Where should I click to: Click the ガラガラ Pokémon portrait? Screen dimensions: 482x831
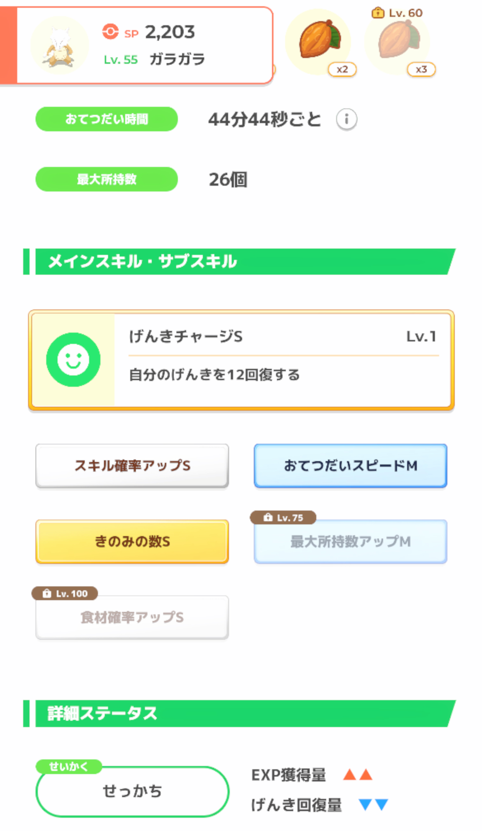[60, 45]
